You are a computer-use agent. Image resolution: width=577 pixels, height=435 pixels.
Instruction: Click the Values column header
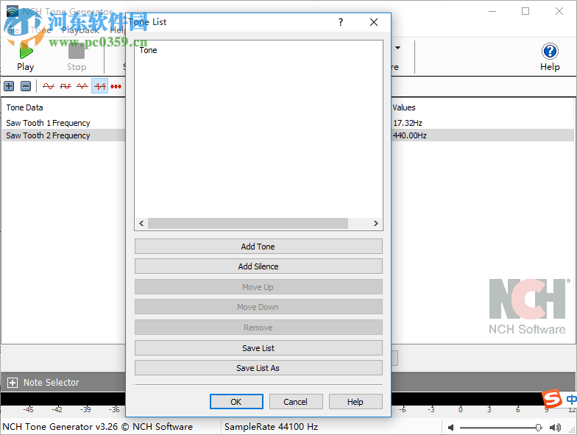[x=403, y=107]
